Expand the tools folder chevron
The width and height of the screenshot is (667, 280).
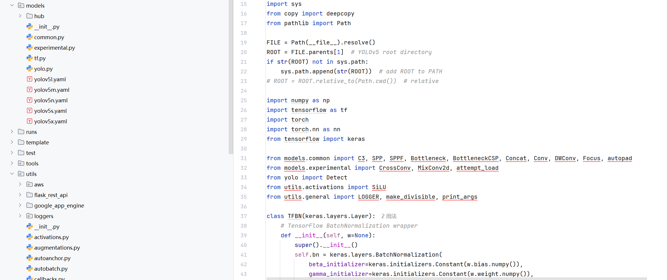(x=12, y=163)
